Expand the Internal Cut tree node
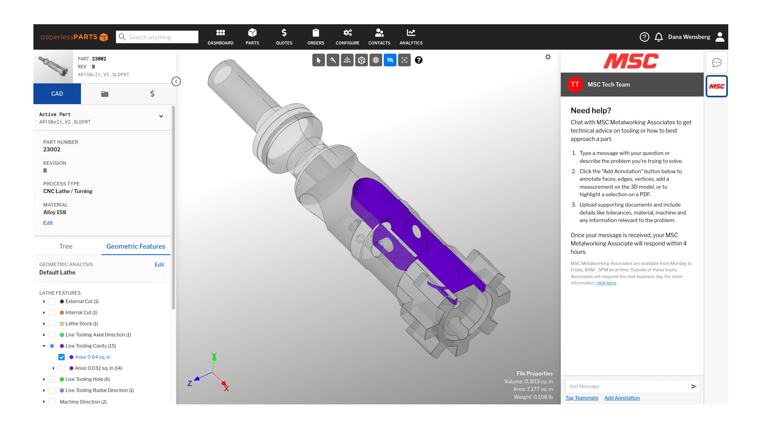762x429 pixels. (44, 313)
